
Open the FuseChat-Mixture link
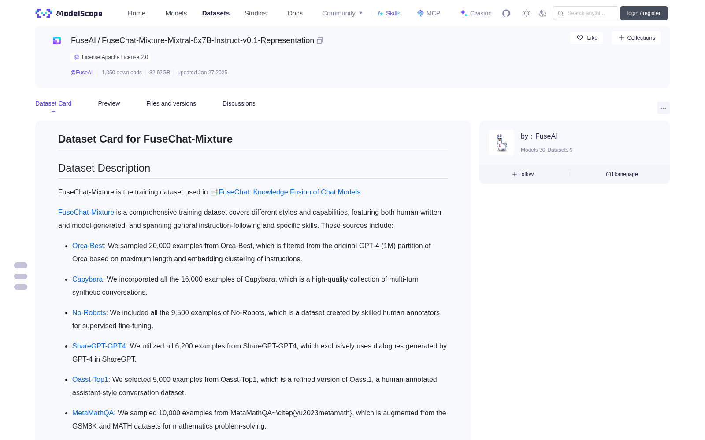click(86, 213)
